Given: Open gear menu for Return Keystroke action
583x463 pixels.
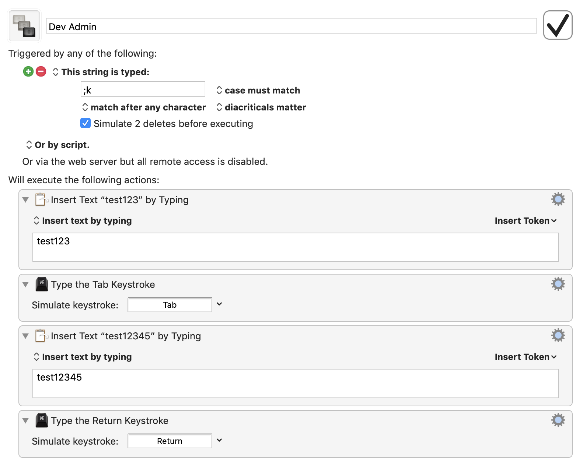Looking at the screenshot, I should (x=558, y=420).
